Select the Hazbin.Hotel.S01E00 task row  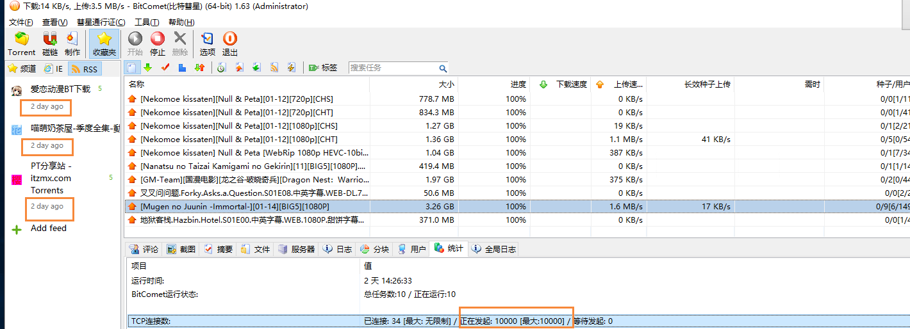point(252,220)
